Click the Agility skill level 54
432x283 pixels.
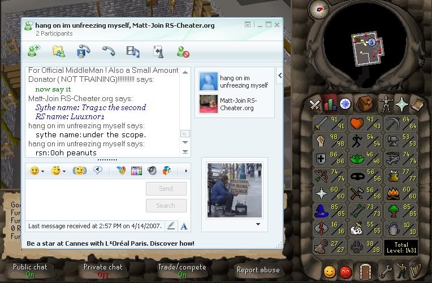pyautogui.click(x=366, y=141)
